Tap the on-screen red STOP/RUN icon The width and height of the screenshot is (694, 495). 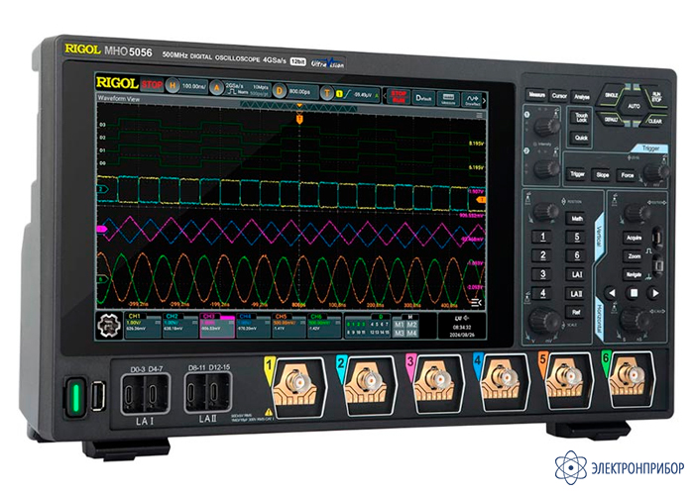pyautogui.click(x=399, y=96)
